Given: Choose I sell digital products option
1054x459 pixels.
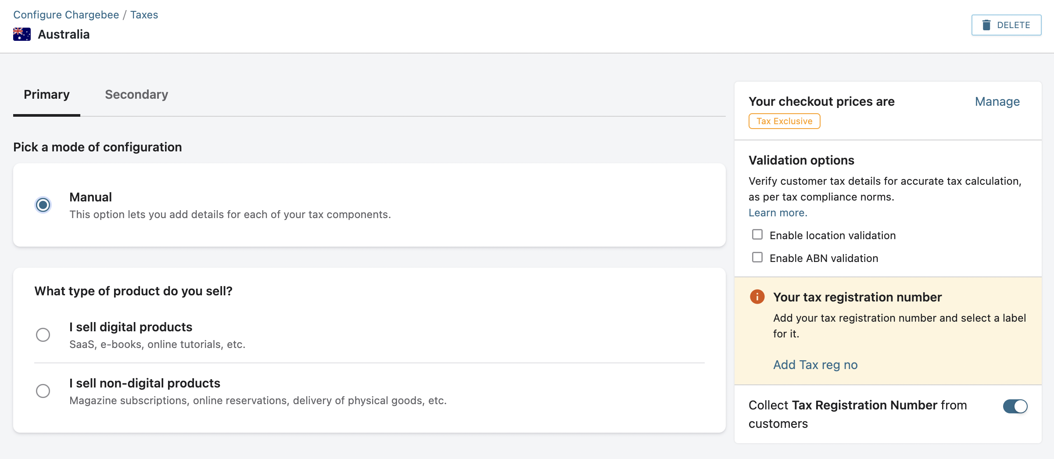Looking at the screenshot, I should [43, 335].
